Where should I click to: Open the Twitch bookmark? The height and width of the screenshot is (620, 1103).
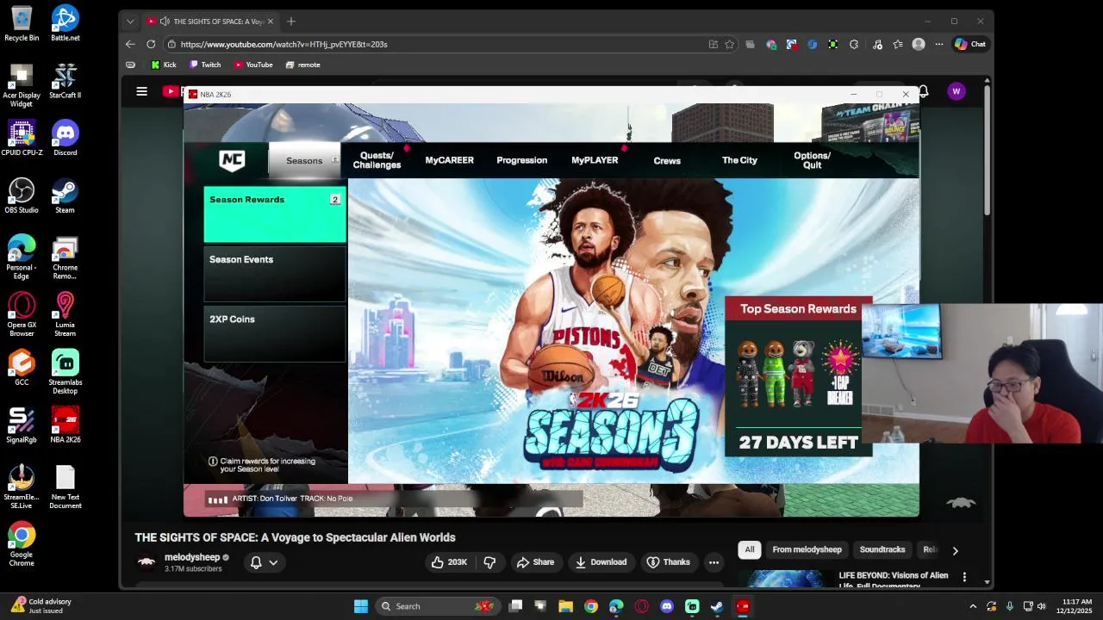pos(205,65)
